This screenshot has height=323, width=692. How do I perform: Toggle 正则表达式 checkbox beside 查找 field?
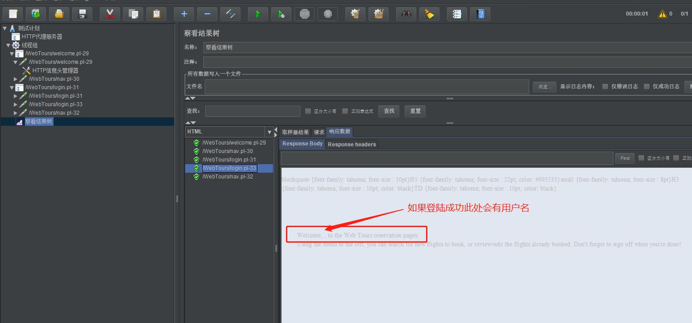(345, 111)
